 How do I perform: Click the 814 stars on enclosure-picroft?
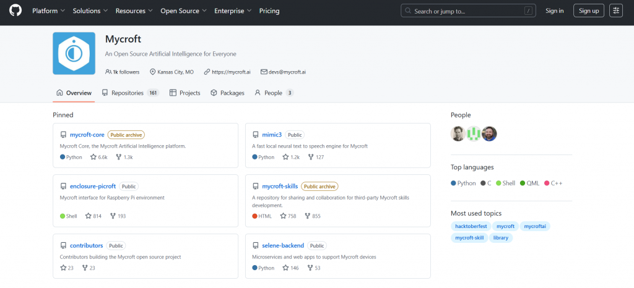[x=93, y=216]
